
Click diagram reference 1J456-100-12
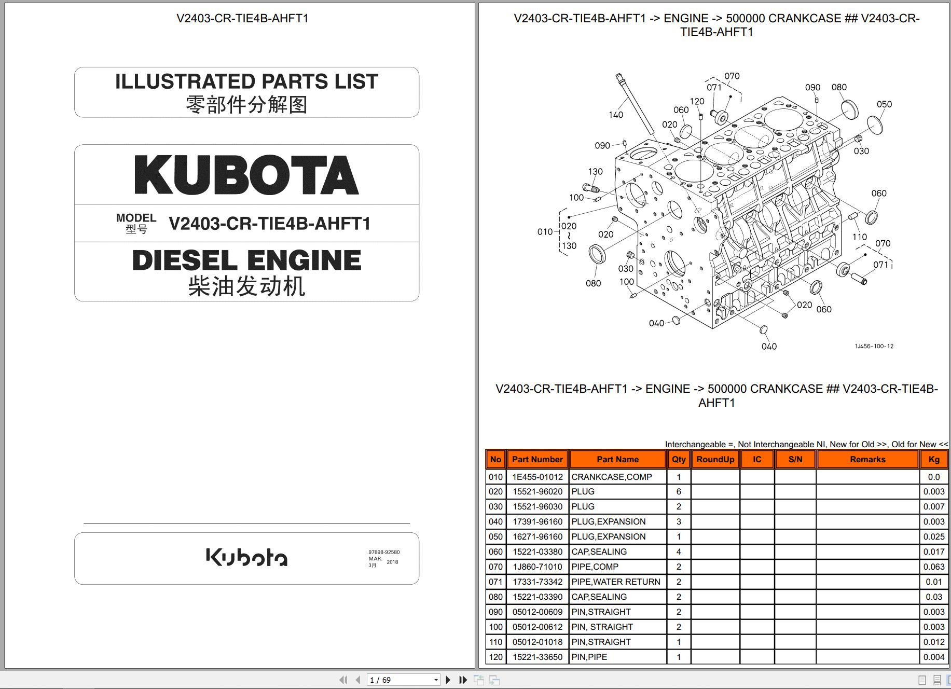pyautogui.click(x=874, y=346)
